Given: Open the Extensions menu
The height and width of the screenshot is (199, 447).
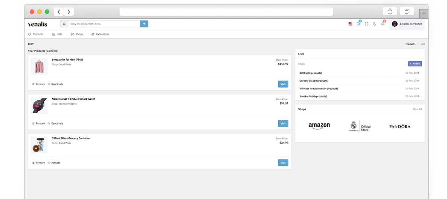Looking at the screenshot, I should (x=100, y=34).
